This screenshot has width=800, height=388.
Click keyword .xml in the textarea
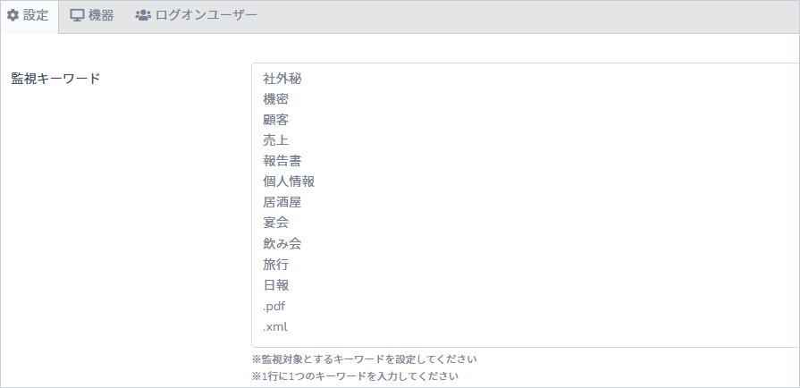275,326
